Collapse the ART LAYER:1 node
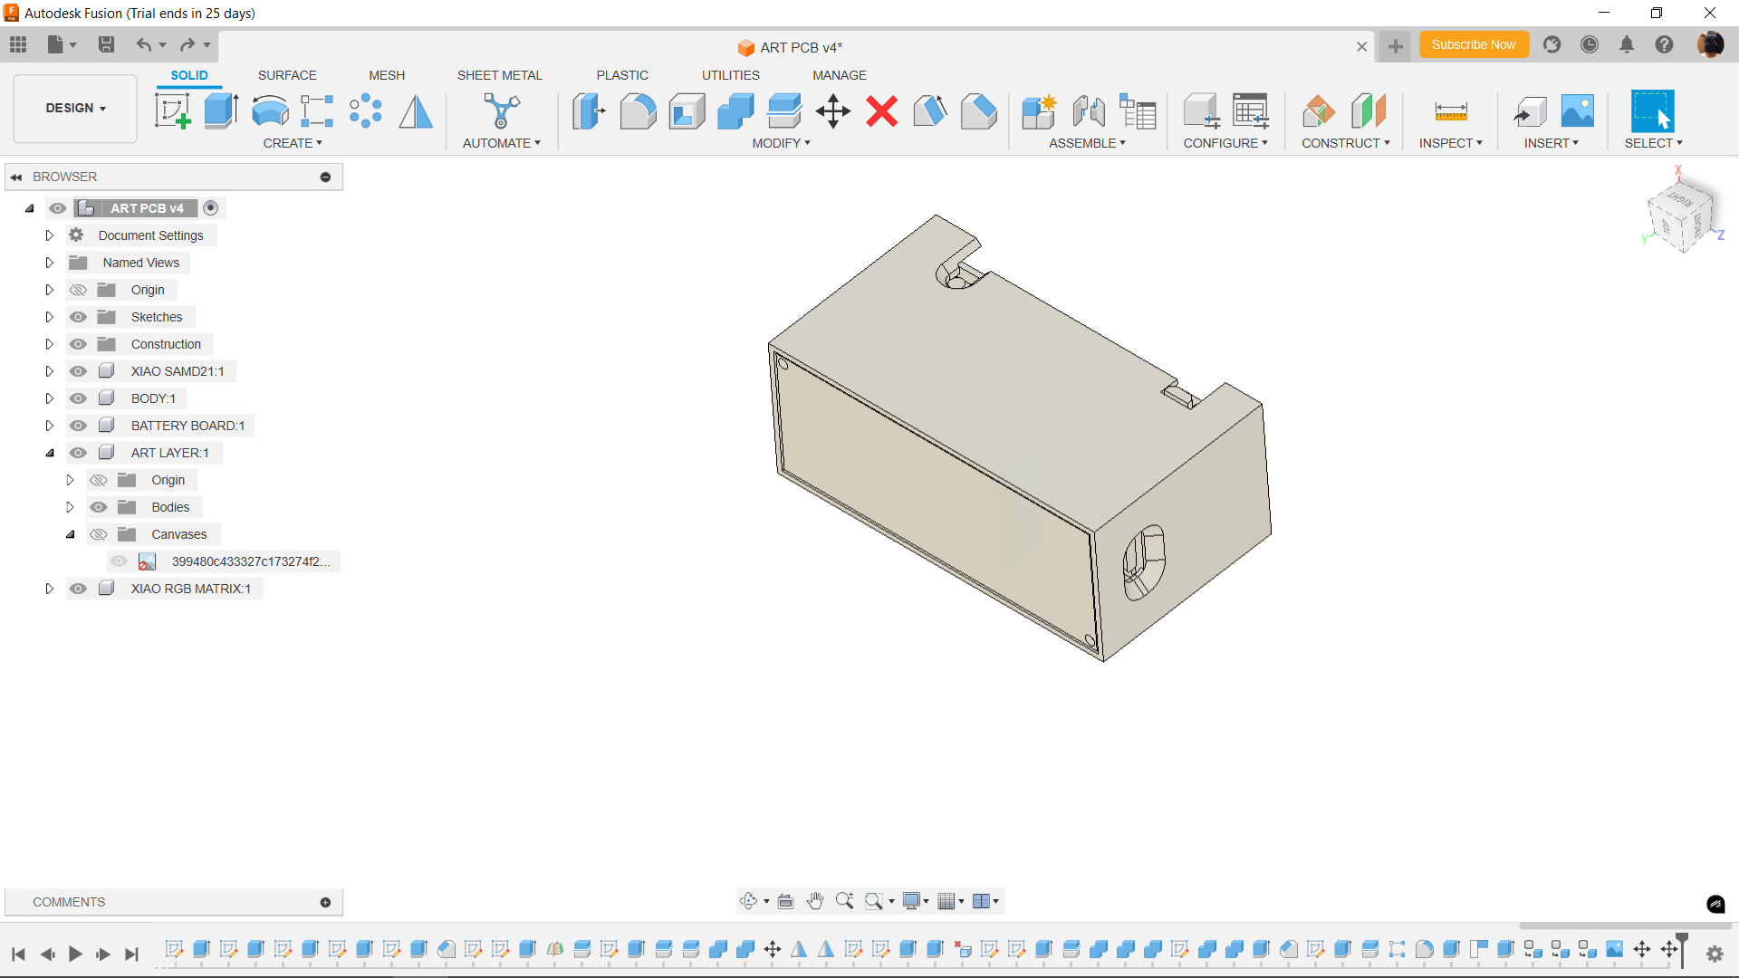 pos(49,453)
